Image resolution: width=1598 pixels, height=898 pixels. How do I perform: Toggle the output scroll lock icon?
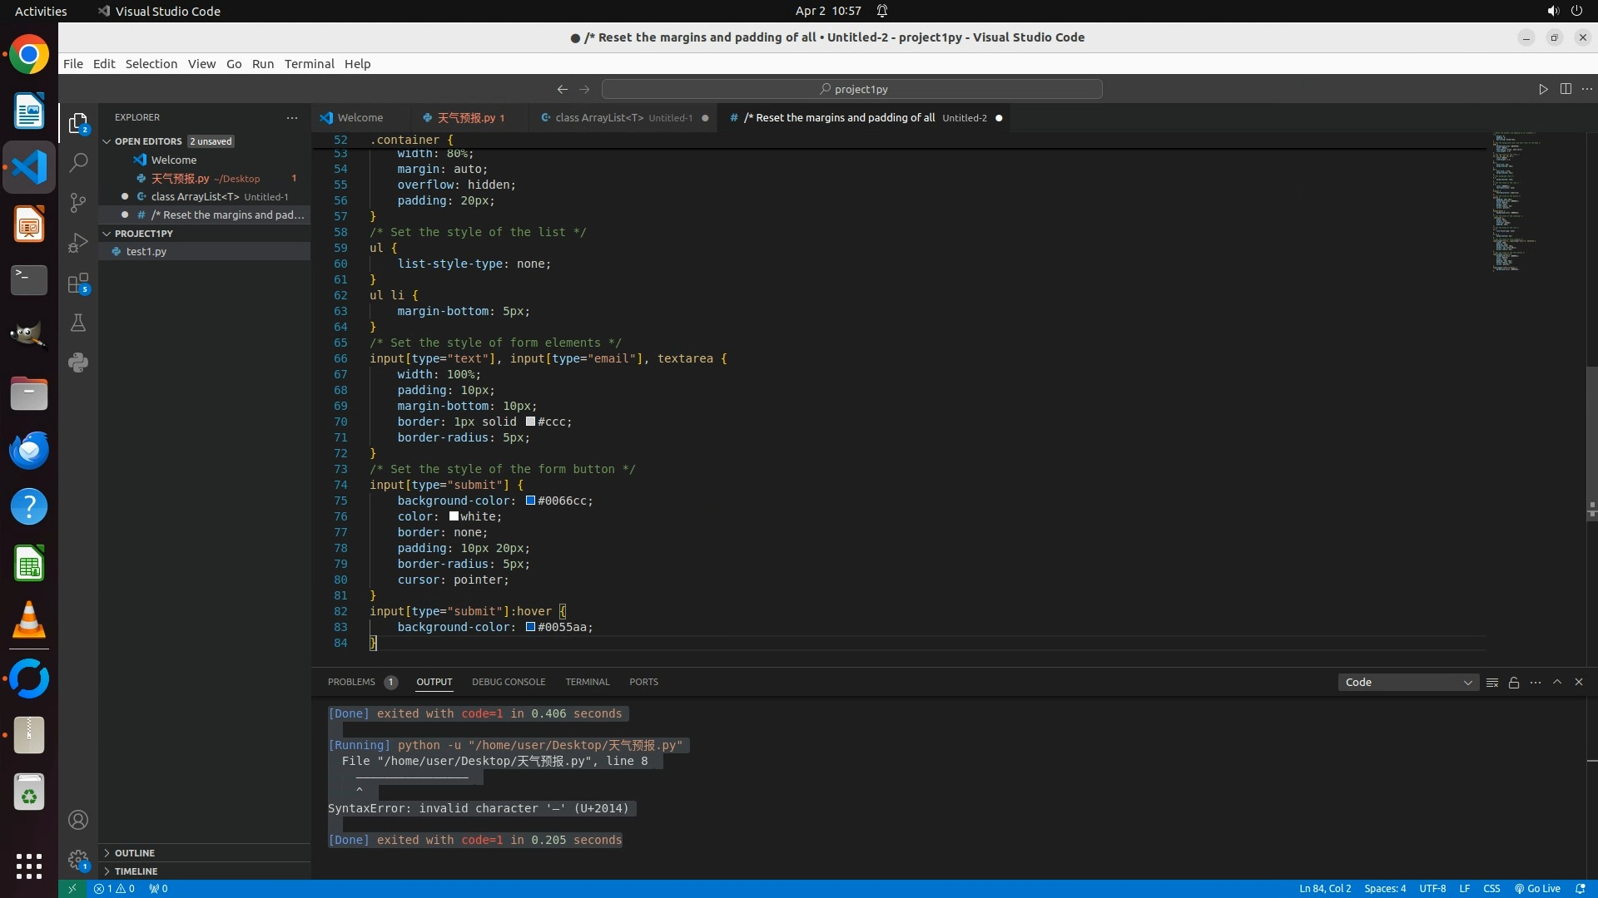point(1514,683)
